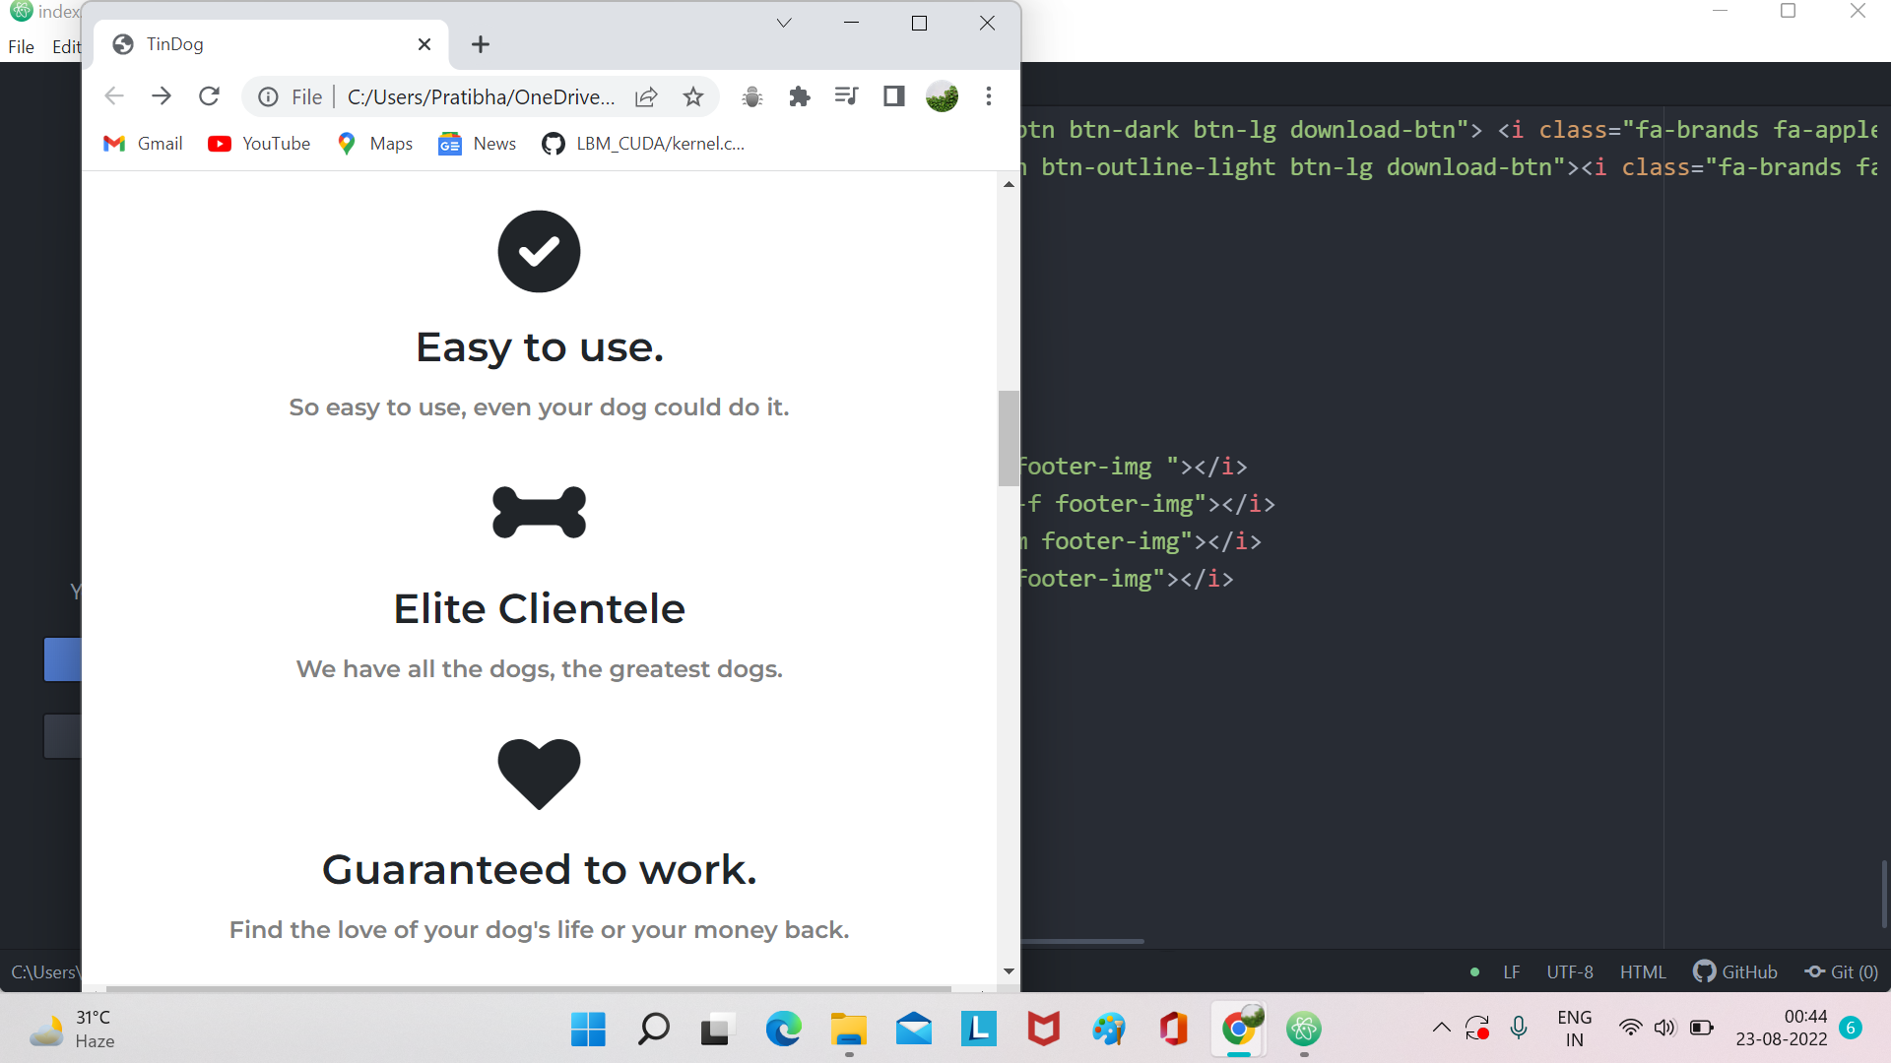Screen dimensions: 1891x1063
Task: Open Chrome's three-dot menu
Action: click(988, 95)
